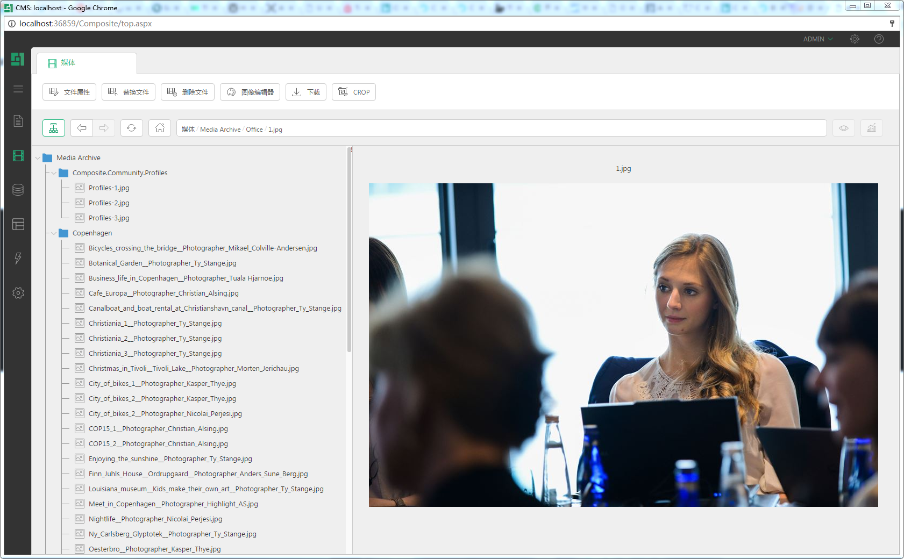Click the 下载 download button

306,92
